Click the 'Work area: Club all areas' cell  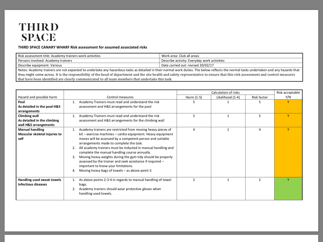pyautogui.click(x=180, y=56)
